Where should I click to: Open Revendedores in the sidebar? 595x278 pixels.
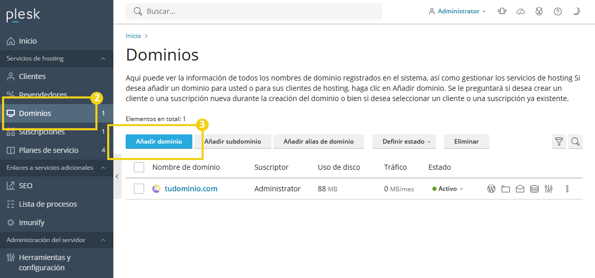click(x=56, y=95)
